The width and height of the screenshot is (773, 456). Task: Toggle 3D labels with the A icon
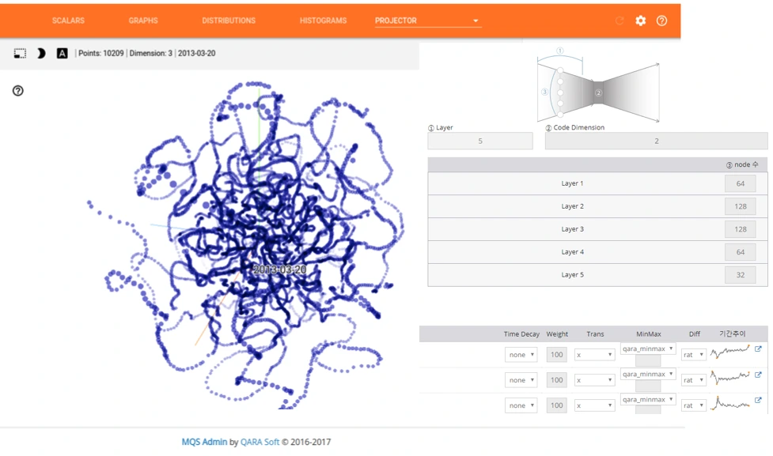[x=63, y=53]
